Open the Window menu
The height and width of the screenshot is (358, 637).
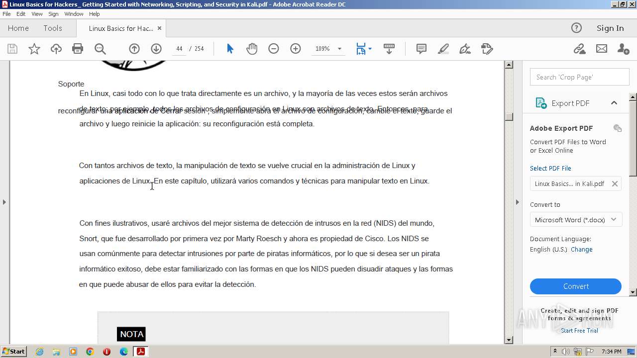74,14
